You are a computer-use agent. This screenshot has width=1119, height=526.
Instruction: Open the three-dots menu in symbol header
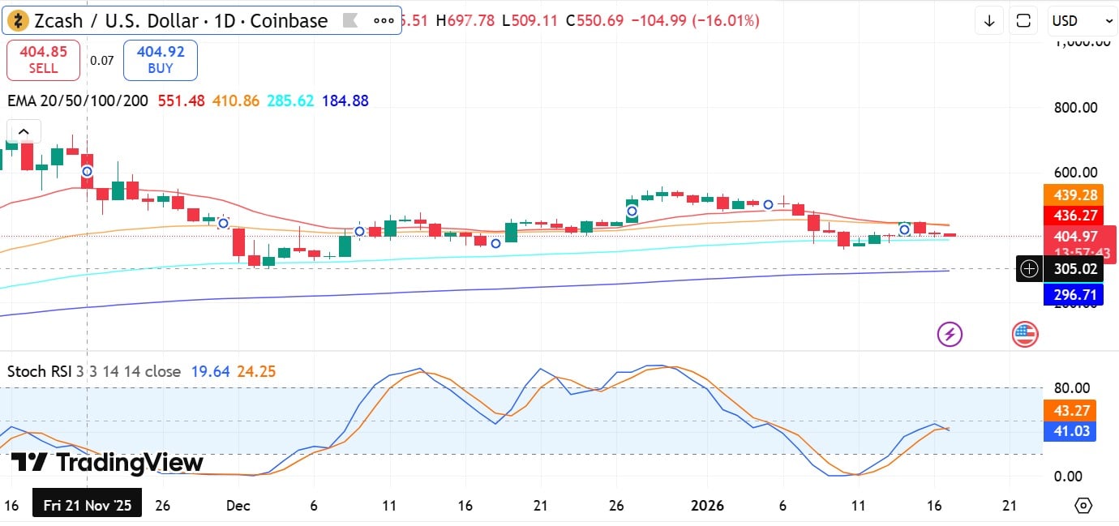[x=384, y=21]
